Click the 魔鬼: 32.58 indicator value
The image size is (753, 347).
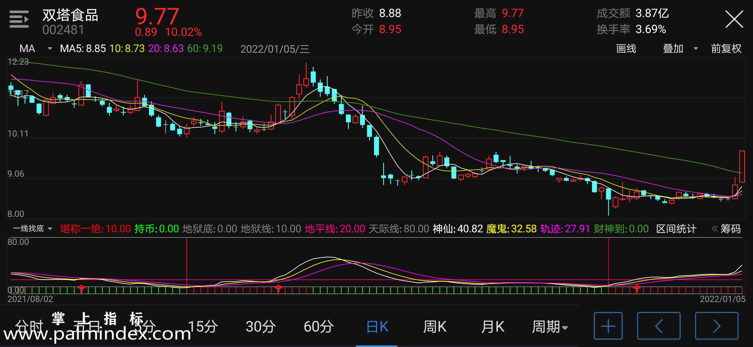[511, 229]
